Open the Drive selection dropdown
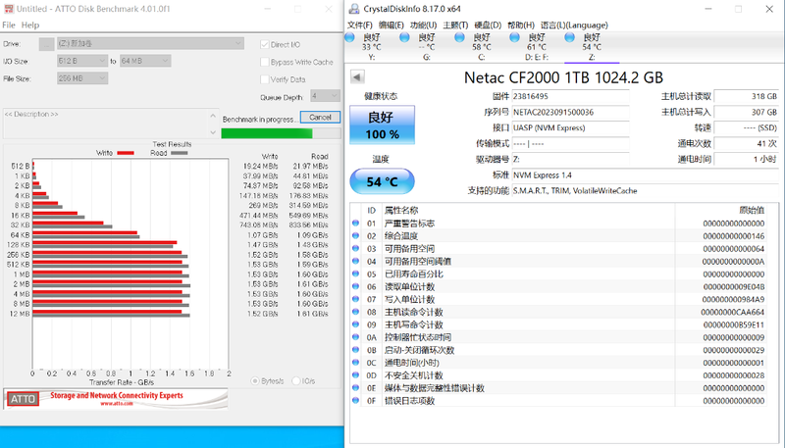 pos(150,43)
